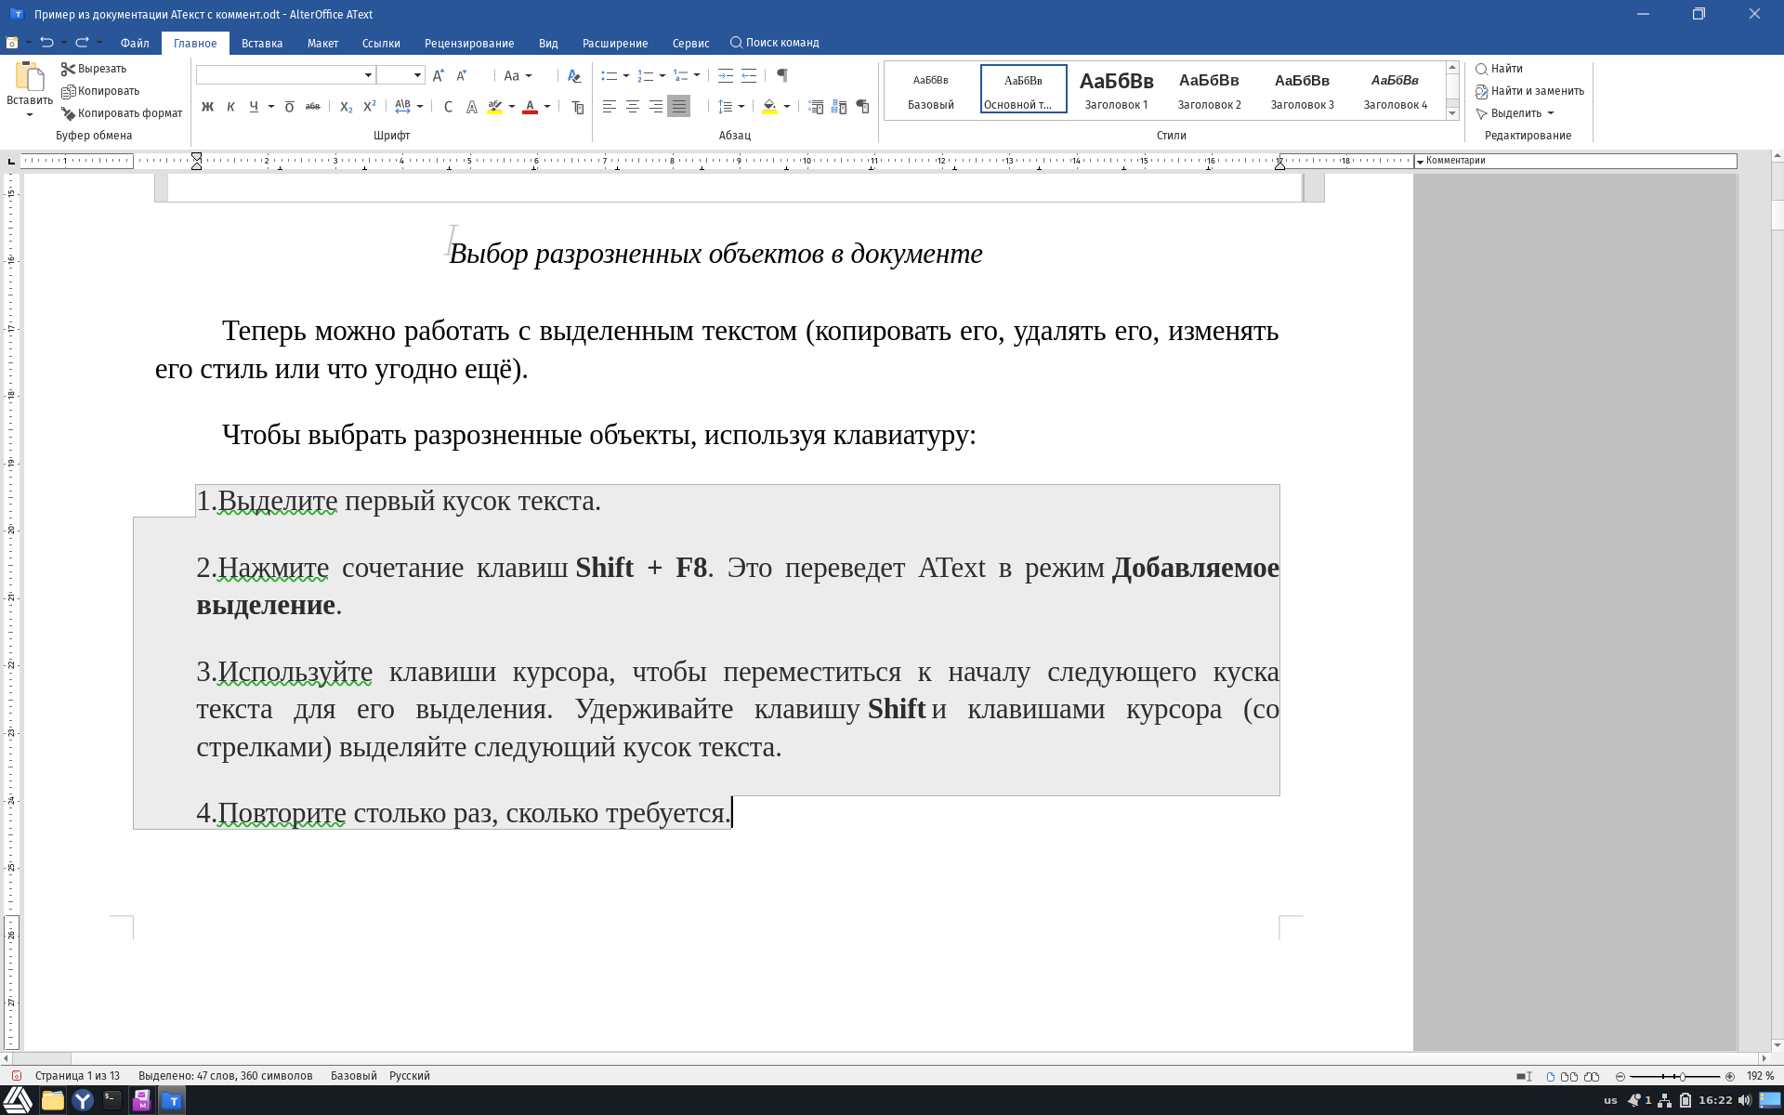
Task: Align paragraph to the right
Action: [x=656, y=107]
